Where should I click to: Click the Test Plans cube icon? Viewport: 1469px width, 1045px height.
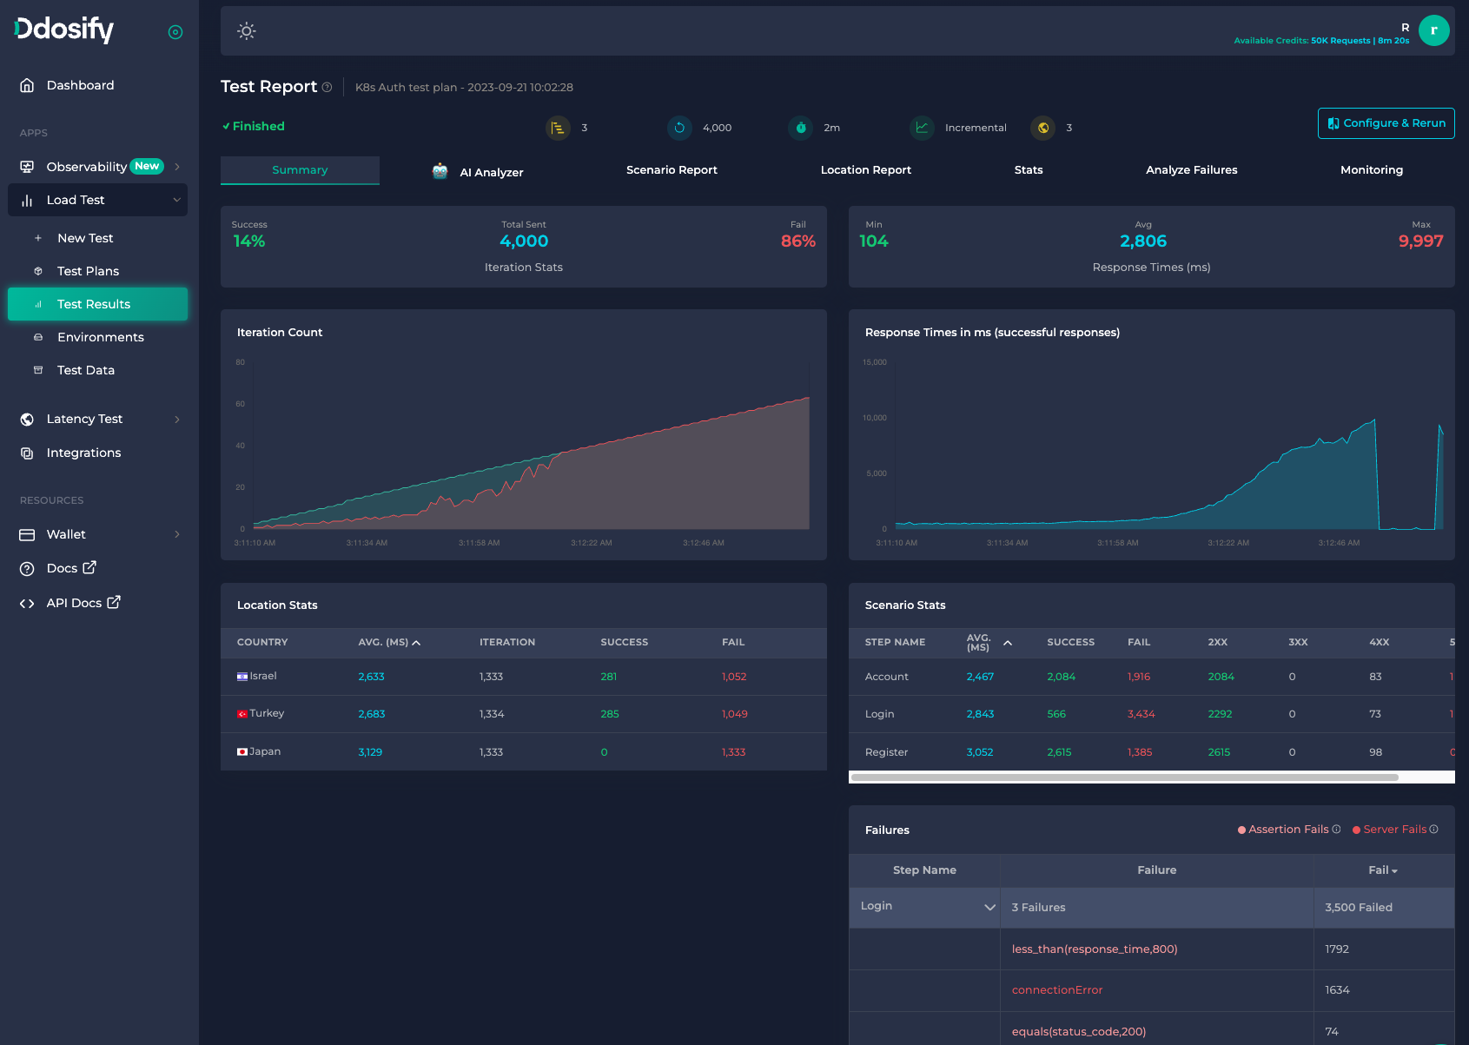[38, 271]
